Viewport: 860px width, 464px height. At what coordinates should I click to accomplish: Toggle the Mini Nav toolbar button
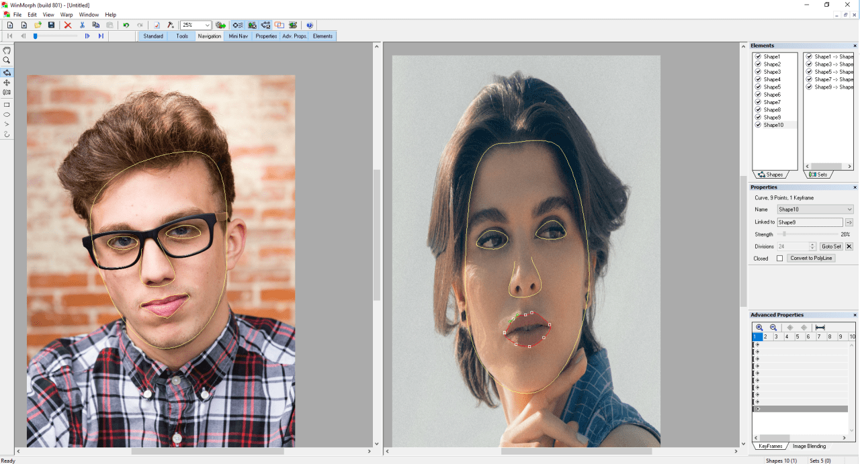coord(239,36)
